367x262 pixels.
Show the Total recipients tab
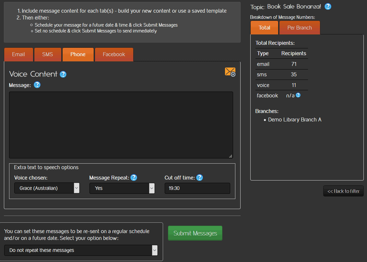click(264, 28)
